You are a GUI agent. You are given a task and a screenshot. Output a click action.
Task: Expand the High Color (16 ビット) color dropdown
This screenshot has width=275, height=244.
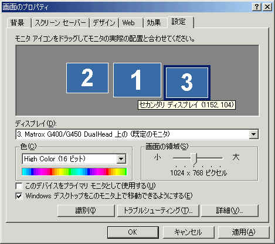(121, 159)
